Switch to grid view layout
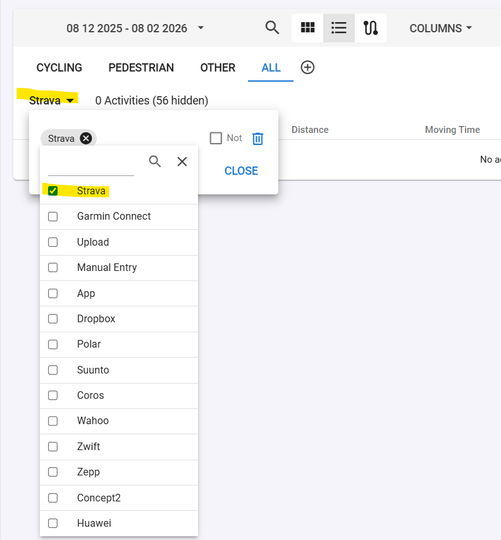The image size is (501, 540). point(307,28)
